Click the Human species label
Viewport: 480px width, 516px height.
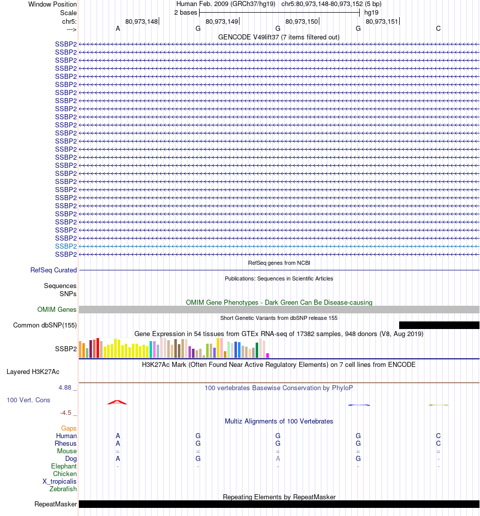(66, 436)
